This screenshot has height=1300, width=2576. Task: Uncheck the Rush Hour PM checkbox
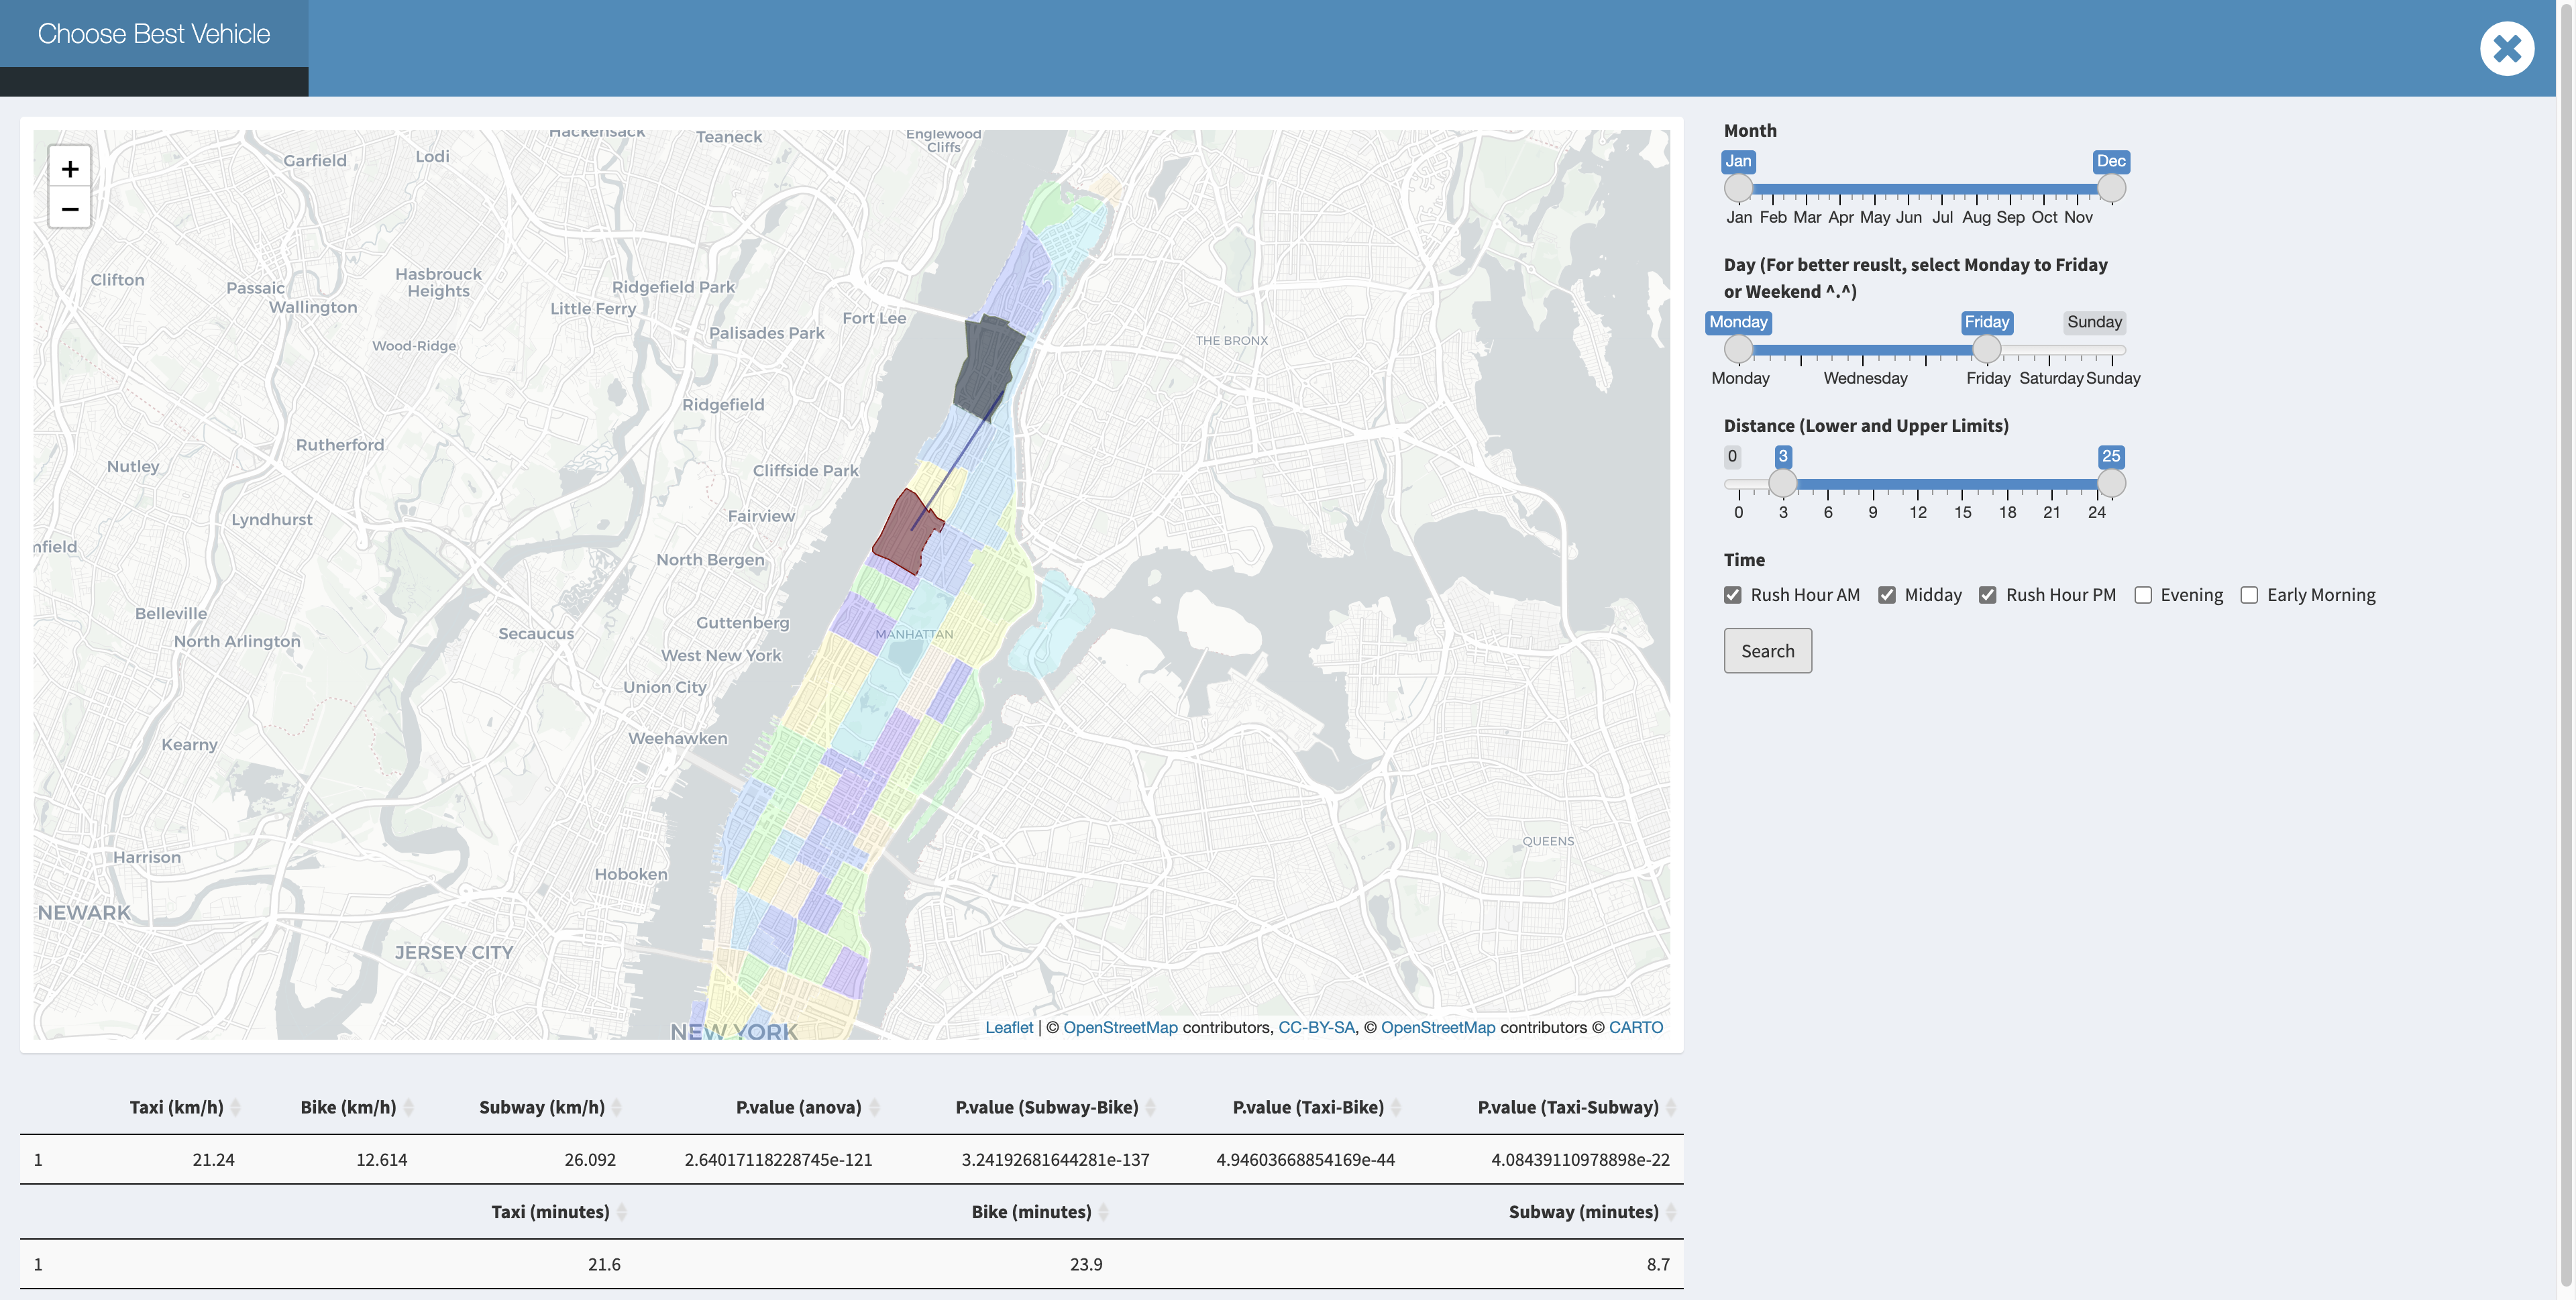(x=1988, y=595)
